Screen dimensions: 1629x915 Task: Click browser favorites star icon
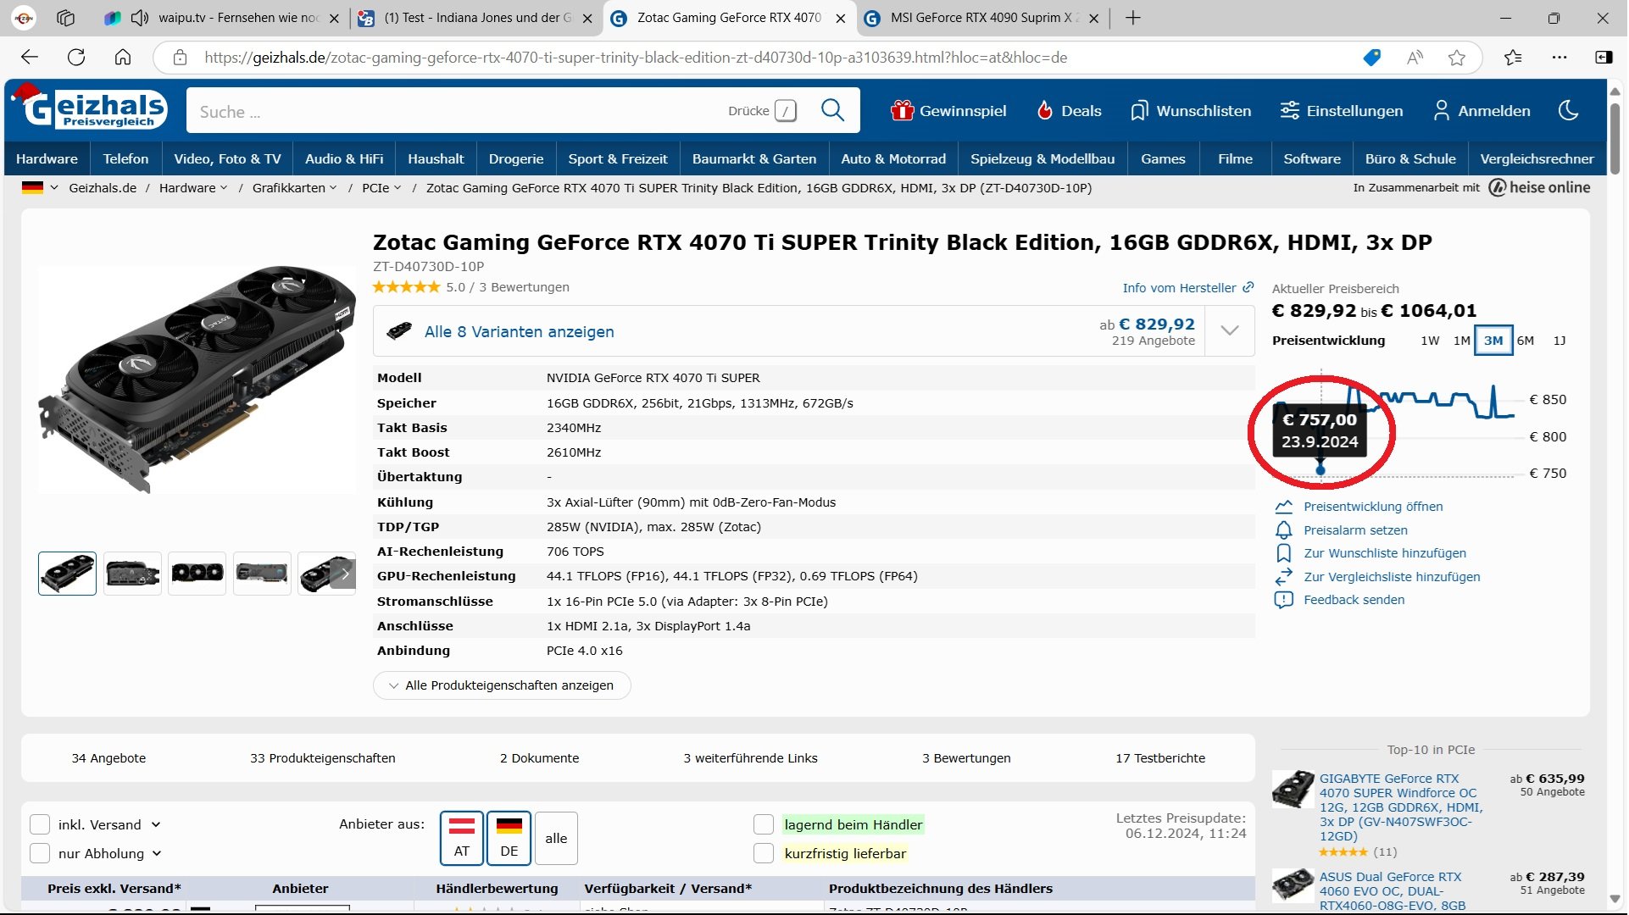(x=1457, y=58)
